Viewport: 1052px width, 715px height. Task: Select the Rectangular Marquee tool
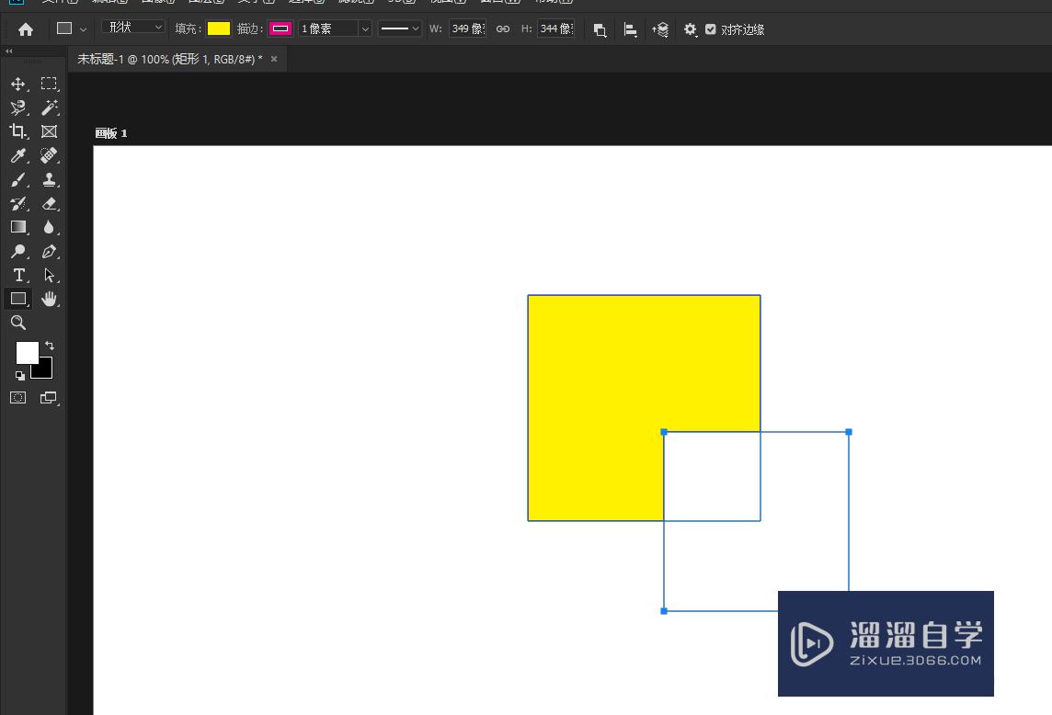pos(49,84)
